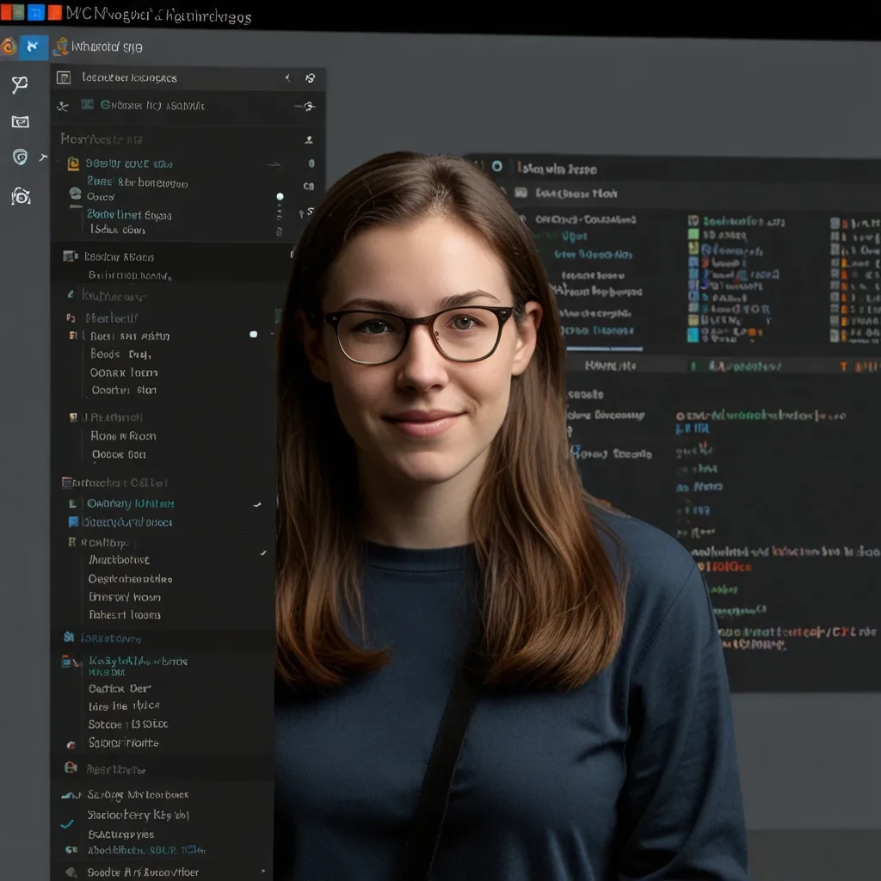Select the highlighted row with the image icon

point(120,256)
